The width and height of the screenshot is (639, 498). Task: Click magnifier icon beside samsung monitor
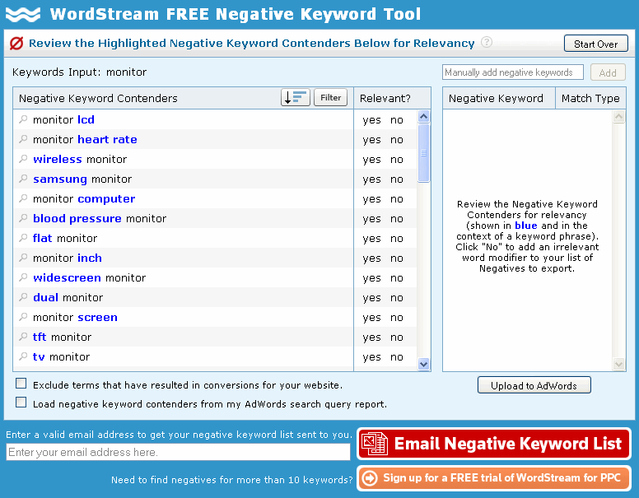[x=23, y=179]
